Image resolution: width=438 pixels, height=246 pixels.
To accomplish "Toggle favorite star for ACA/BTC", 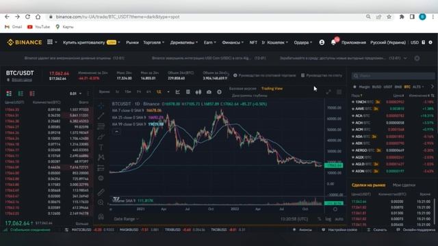I will tap(353, 115).
